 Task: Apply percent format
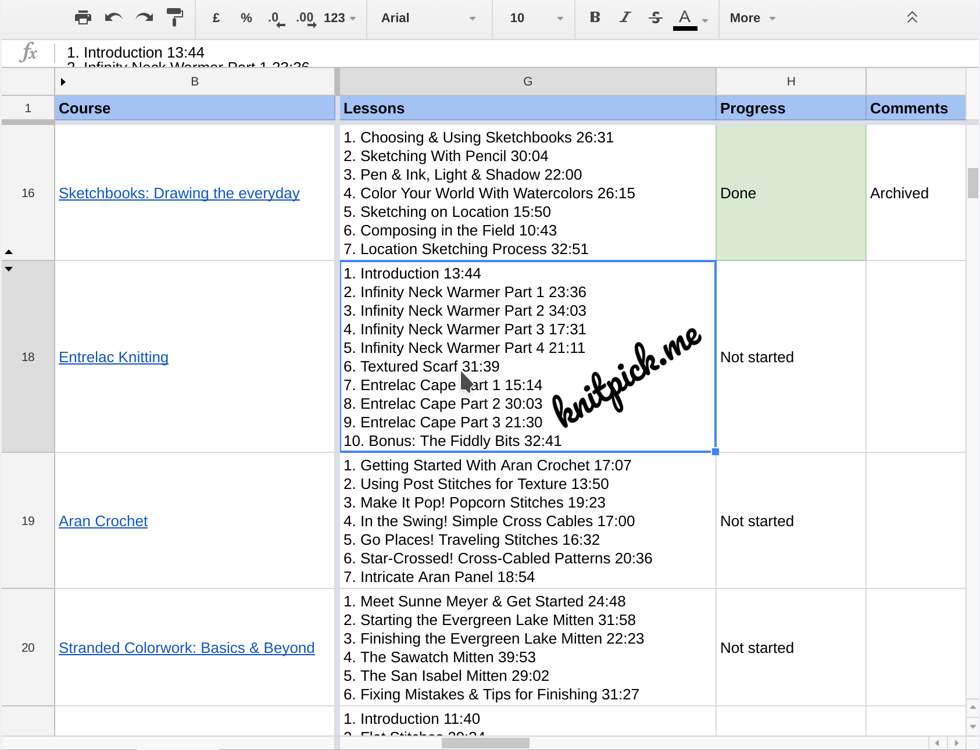[246, 18]
